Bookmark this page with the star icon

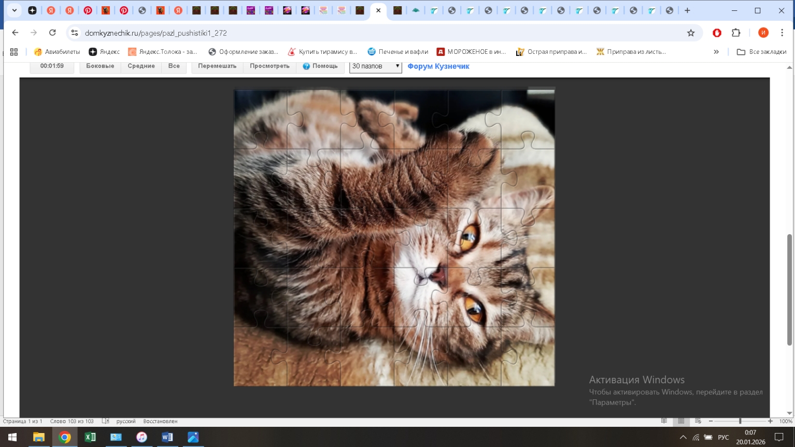(690, 33)
